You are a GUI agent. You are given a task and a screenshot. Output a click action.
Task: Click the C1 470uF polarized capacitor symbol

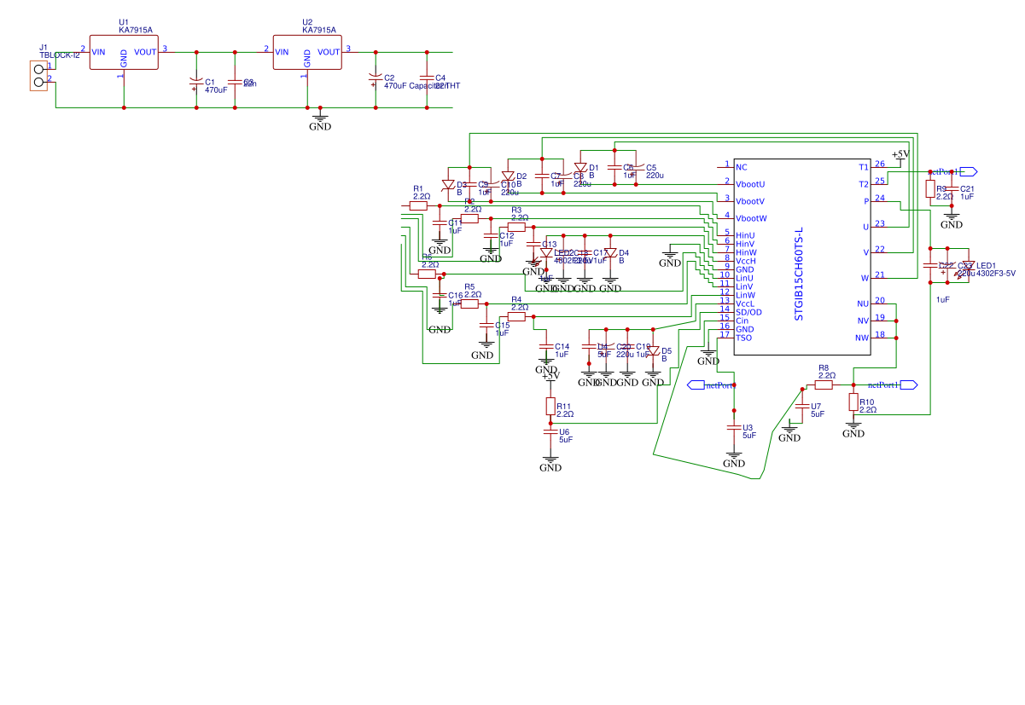pos(198,83)
